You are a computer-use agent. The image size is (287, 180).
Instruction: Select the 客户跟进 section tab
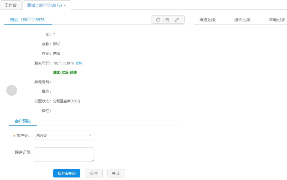[x=23, y=121]
